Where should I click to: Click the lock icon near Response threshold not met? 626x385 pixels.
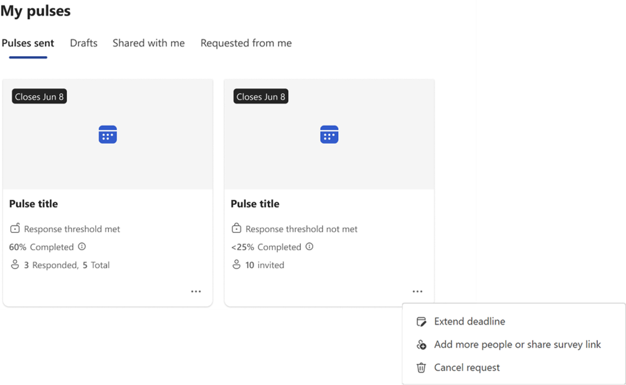[x=236, y=229]
